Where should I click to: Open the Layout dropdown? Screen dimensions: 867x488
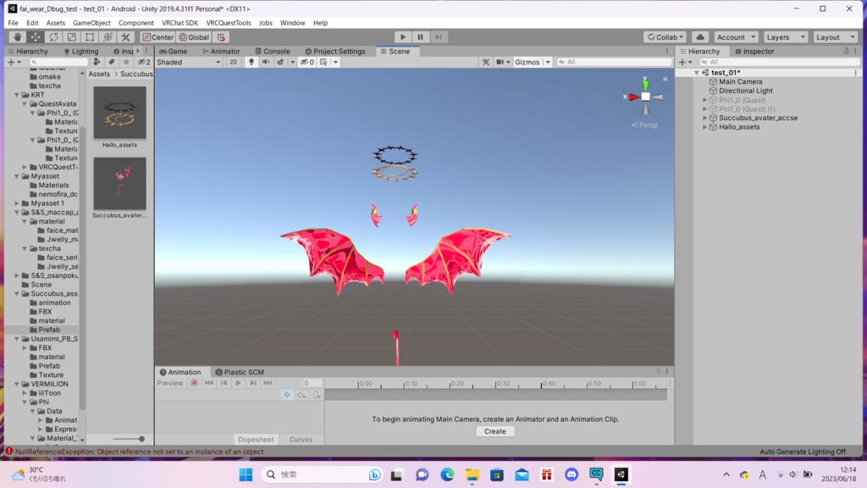835,36
